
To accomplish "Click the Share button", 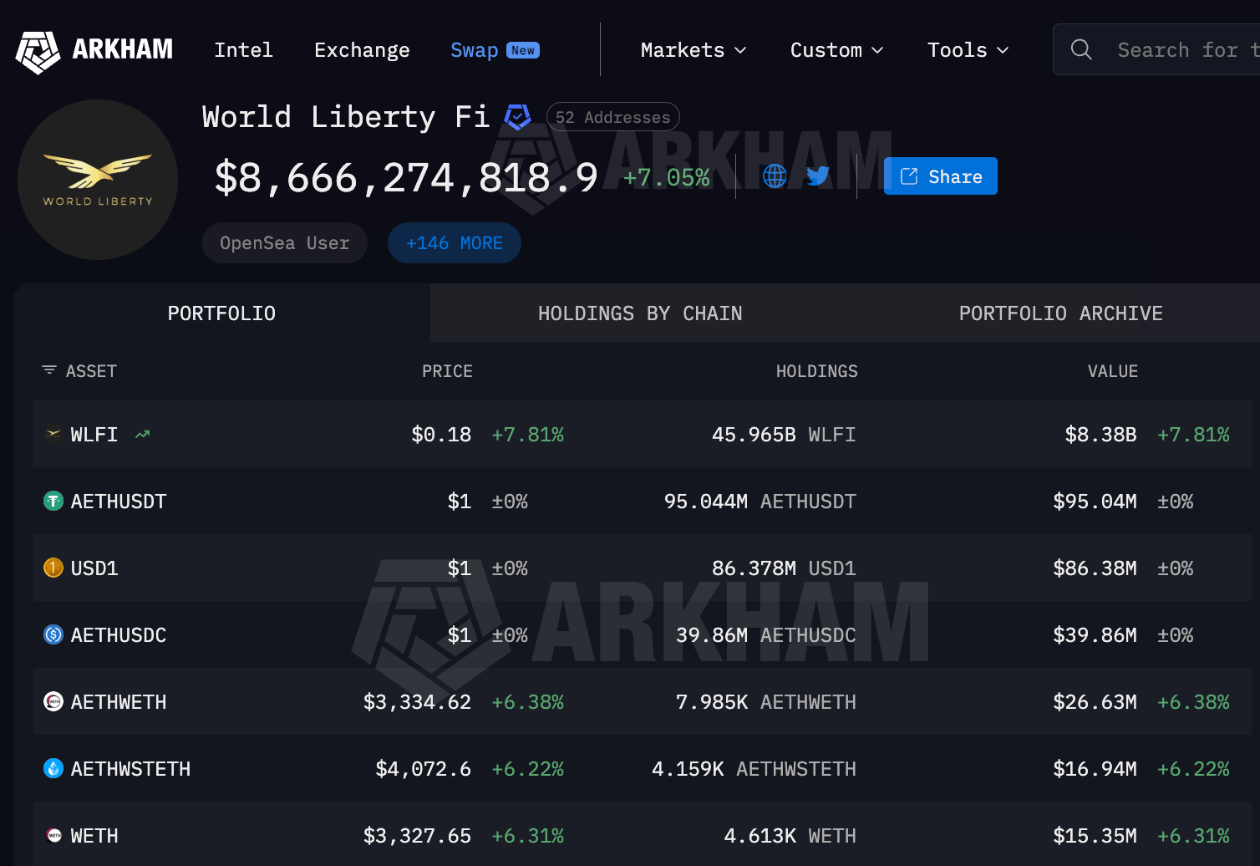I will (x=940, y=176).
